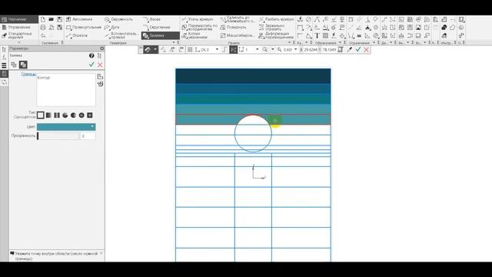Screen dimensions: 492x277
Task: Select the cylindrical gradient fill type
Action: tap(57, 115)
